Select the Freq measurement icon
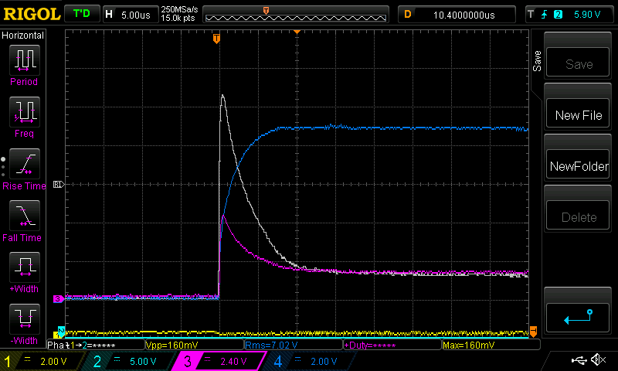Viewport: 618px width, 371px height. pos(23,114)
